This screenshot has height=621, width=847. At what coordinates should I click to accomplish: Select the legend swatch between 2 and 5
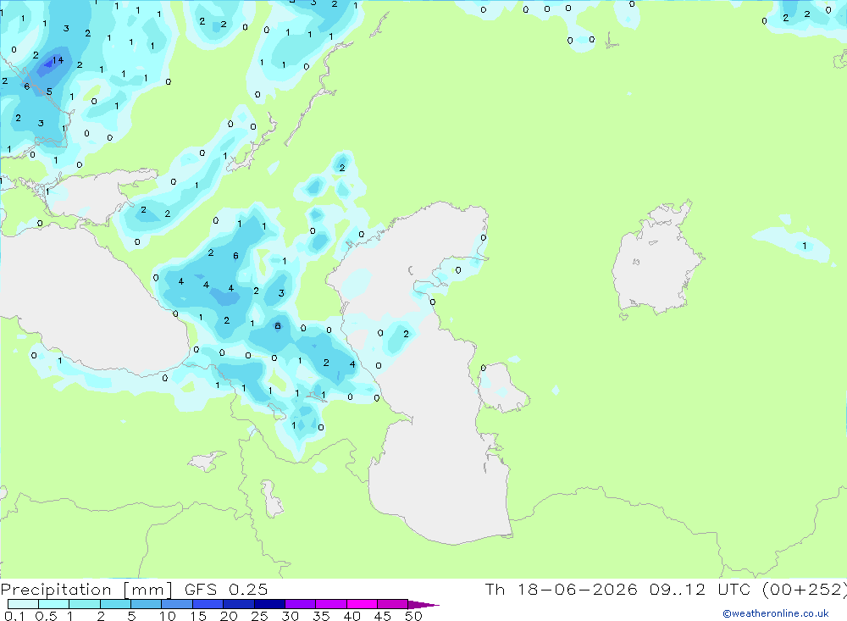coord(115,604)
